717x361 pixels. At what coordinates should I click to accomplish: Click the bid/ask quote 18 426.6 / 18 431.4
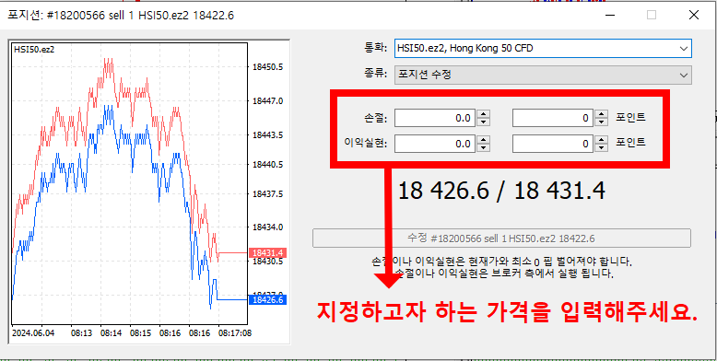pos(501,191)
